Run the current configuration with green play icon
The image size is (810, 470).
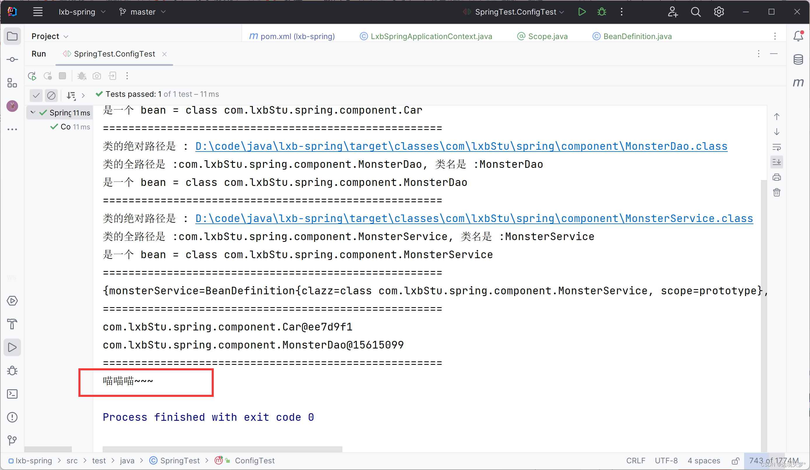click(582, 12)
